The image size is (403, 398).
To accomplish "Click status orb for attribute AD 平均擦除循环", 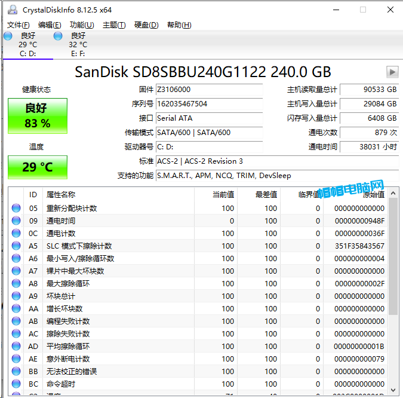I will point(16,347).
